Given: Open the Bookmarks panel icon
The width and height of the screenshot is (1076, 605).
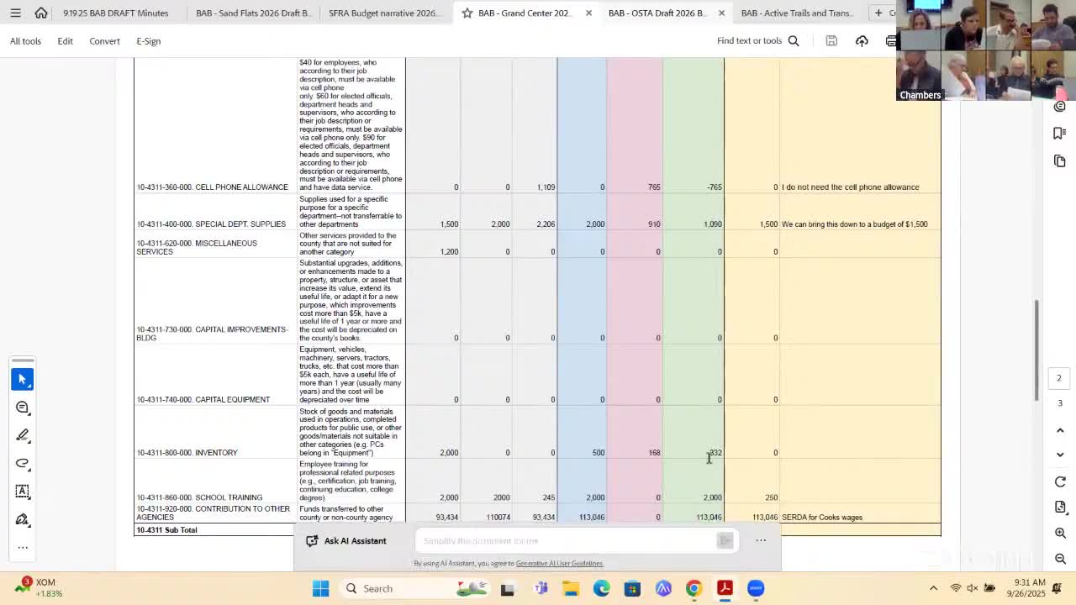Looking at the screenshot, I should click(x=1059, y=133).
